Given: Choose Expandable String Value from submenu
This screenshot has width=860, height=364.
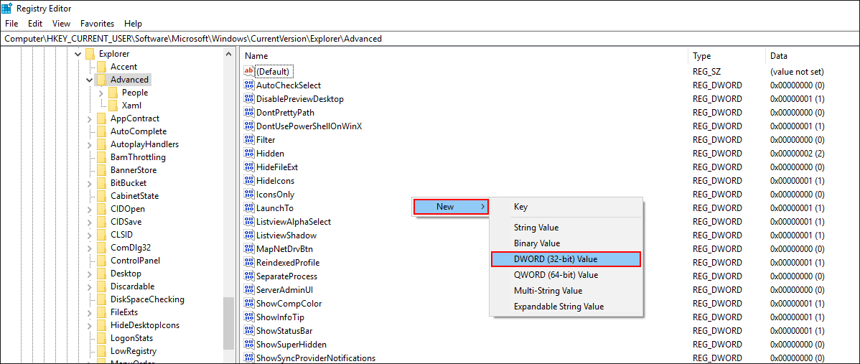Looking at the screenshot, I should pos(566,307).
